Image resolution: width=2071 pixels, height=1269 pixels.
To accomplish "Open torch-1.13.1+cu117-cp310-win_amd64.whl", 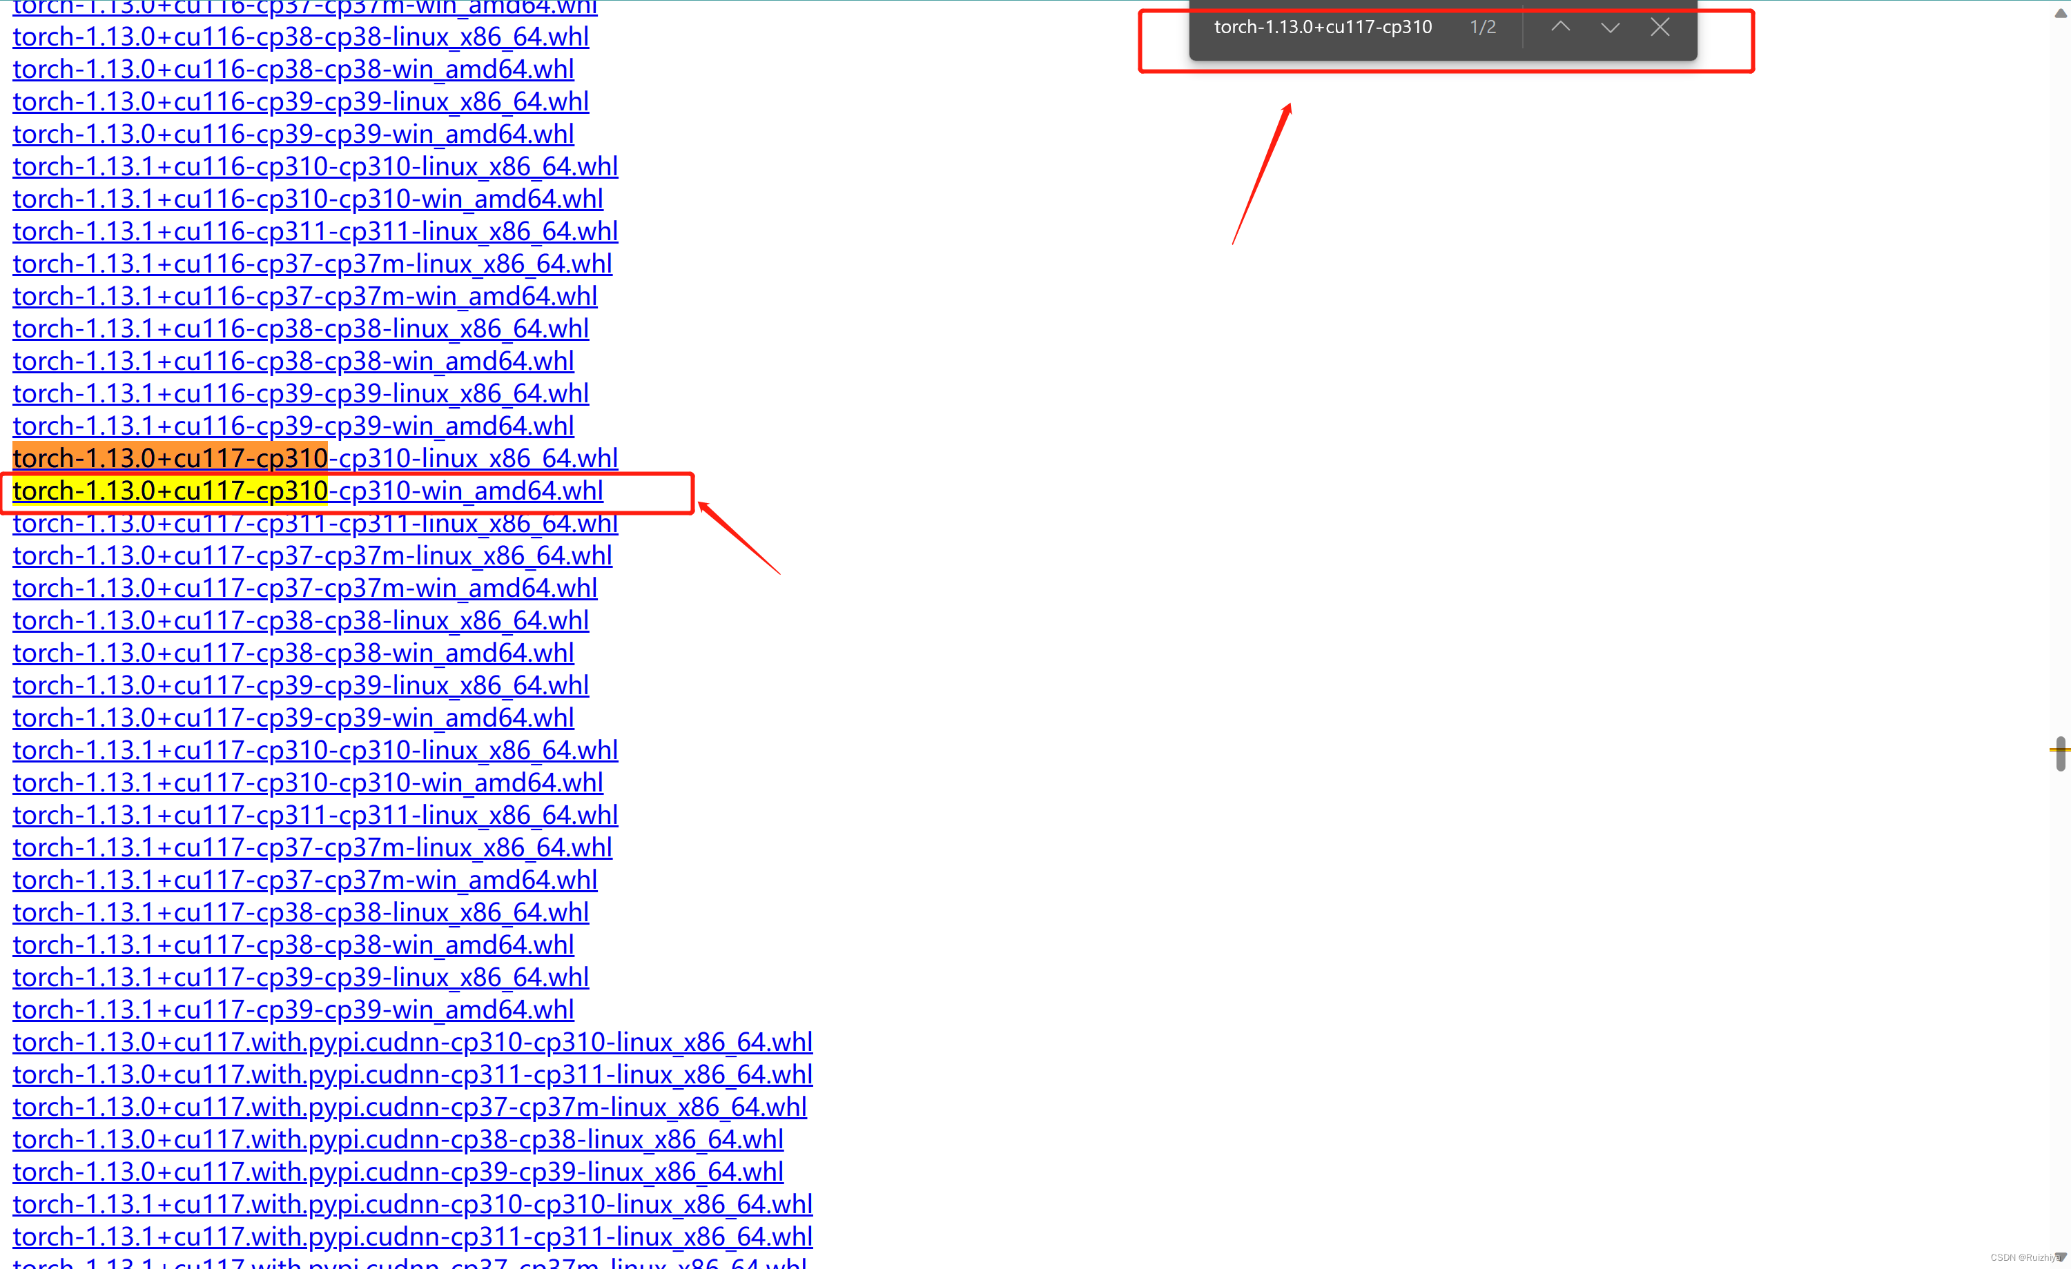I will [308, 781].
